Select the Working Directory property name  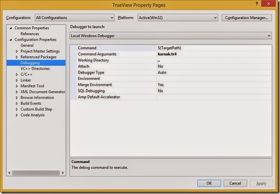point(93,60)
